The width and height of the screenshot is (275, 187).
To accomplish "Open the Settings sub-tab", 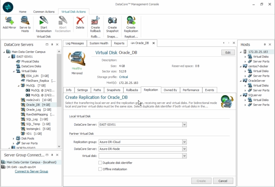I will pos(83,90).
